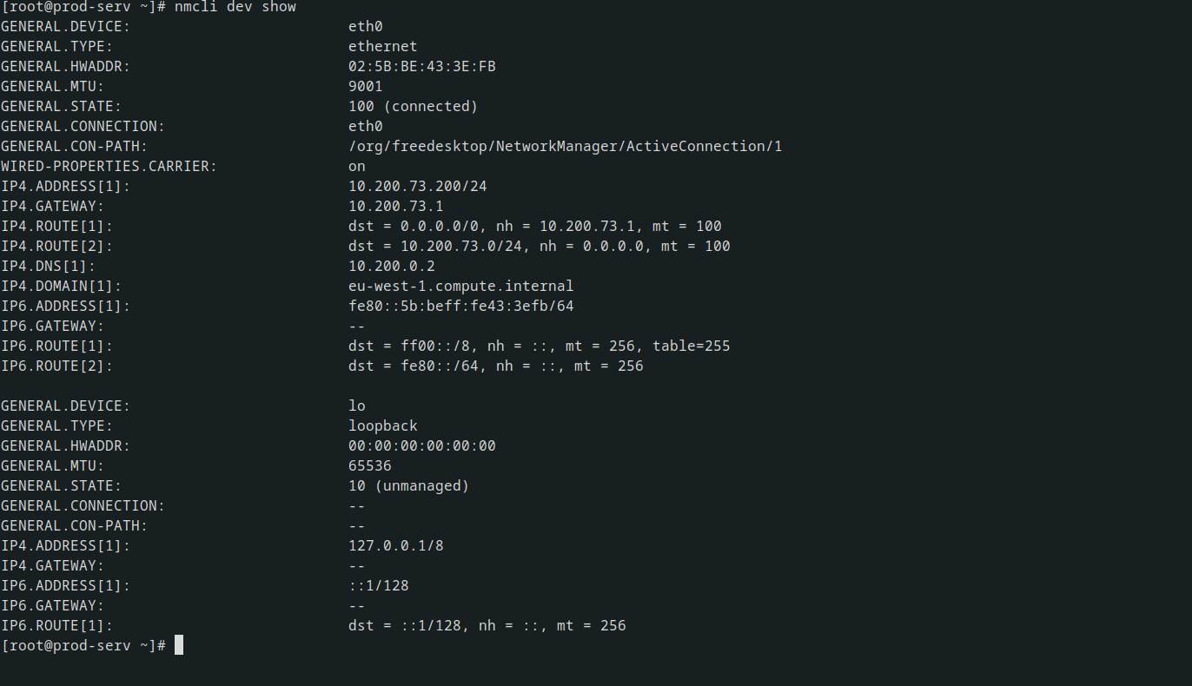
Task: Click the loopback device name lo
Action: (357, 406)
